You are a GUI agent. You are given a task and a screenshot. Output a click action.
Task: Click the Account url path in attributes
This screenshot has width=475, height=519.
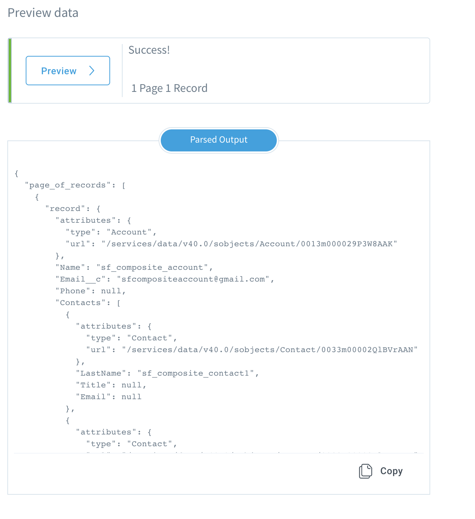click(x=250, y=244)
